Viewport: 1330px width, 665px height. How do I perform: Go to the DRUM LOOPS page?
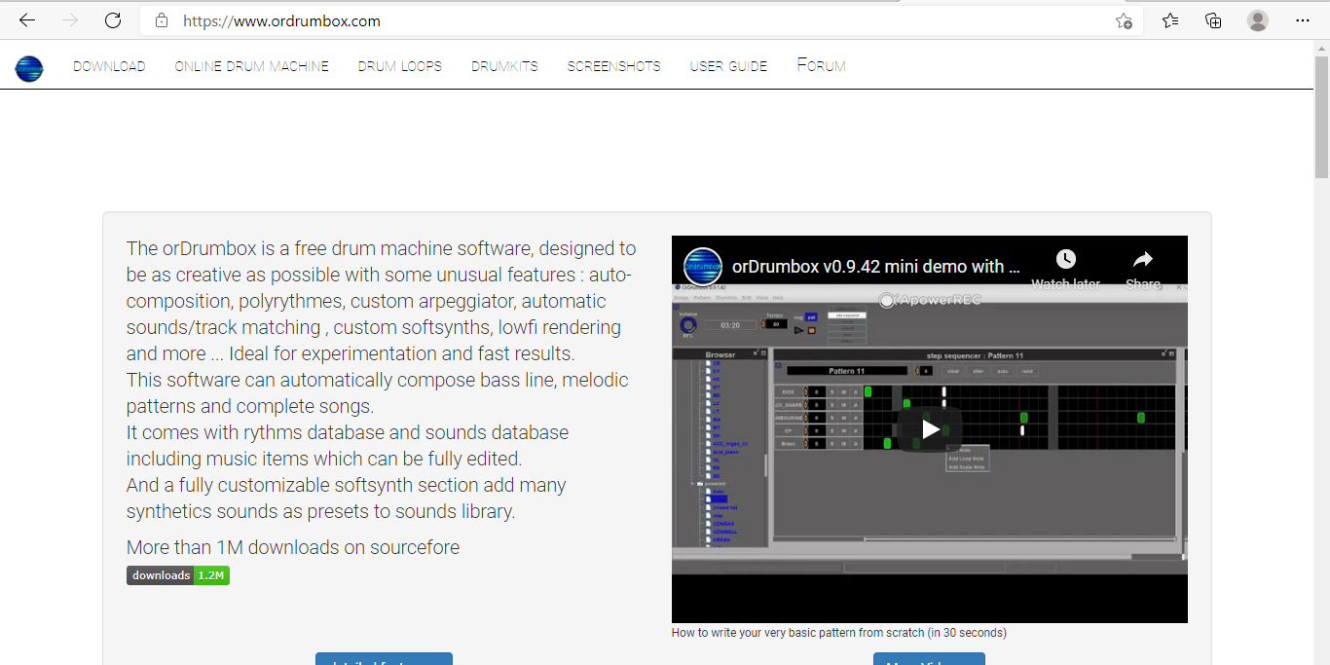tap(399, 66)
